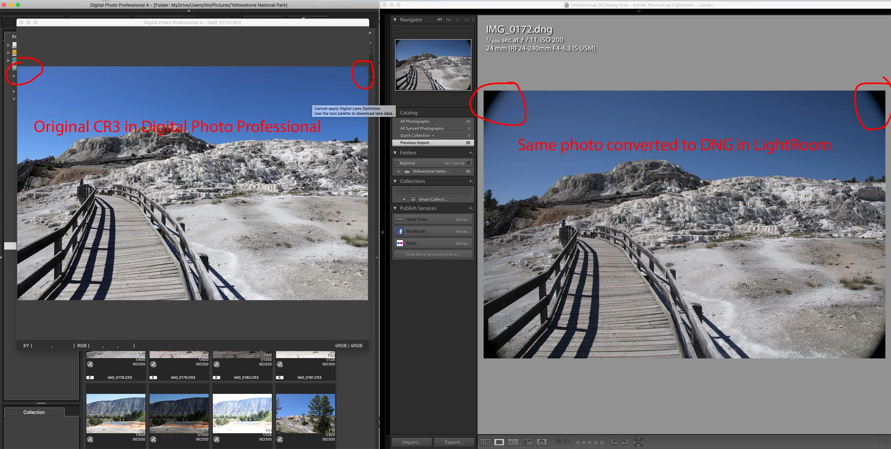The height and width of the screenshot is (449, 891).
Task: Click the Import... button
Action: [x=412, y=442]
